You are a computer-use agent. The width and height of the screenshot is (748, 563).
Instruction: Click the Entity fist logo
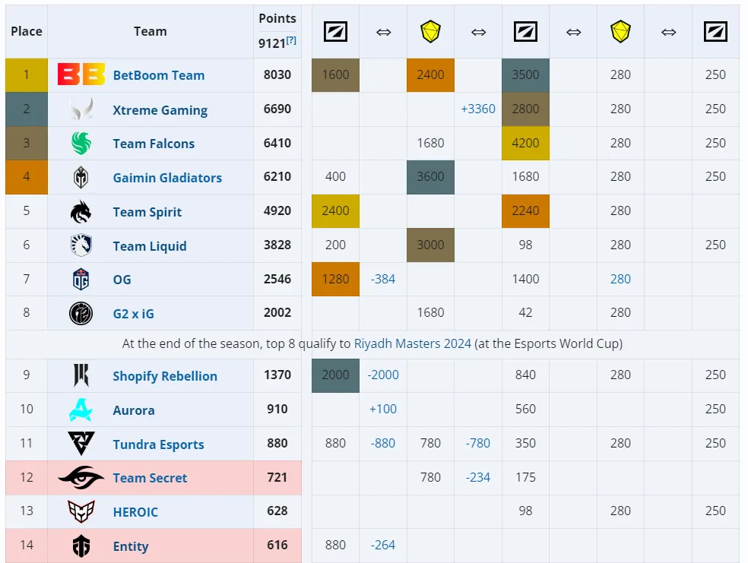[x=81, y=546]
